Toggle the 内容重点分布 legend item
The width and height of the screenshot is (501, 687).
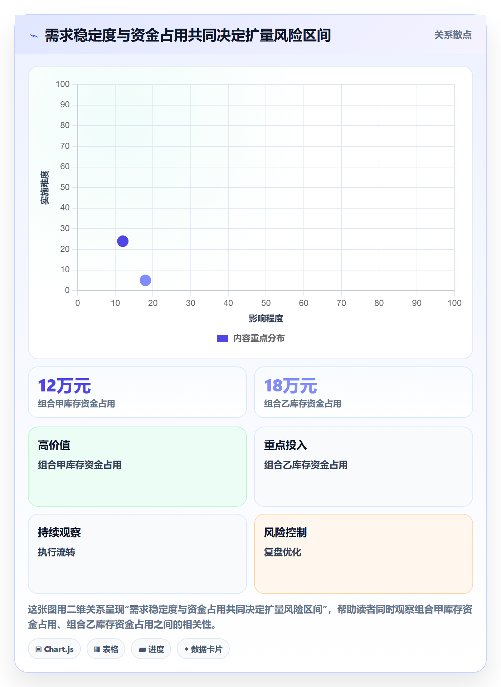point(250,338)
